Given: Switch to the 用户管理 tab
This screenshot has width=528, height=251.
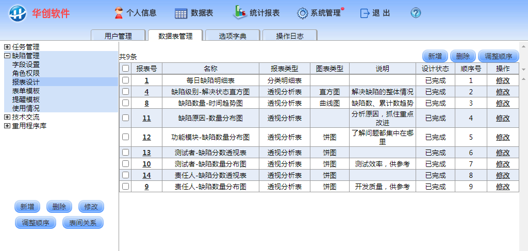Looking at the screenshot, I should [118, 36].
